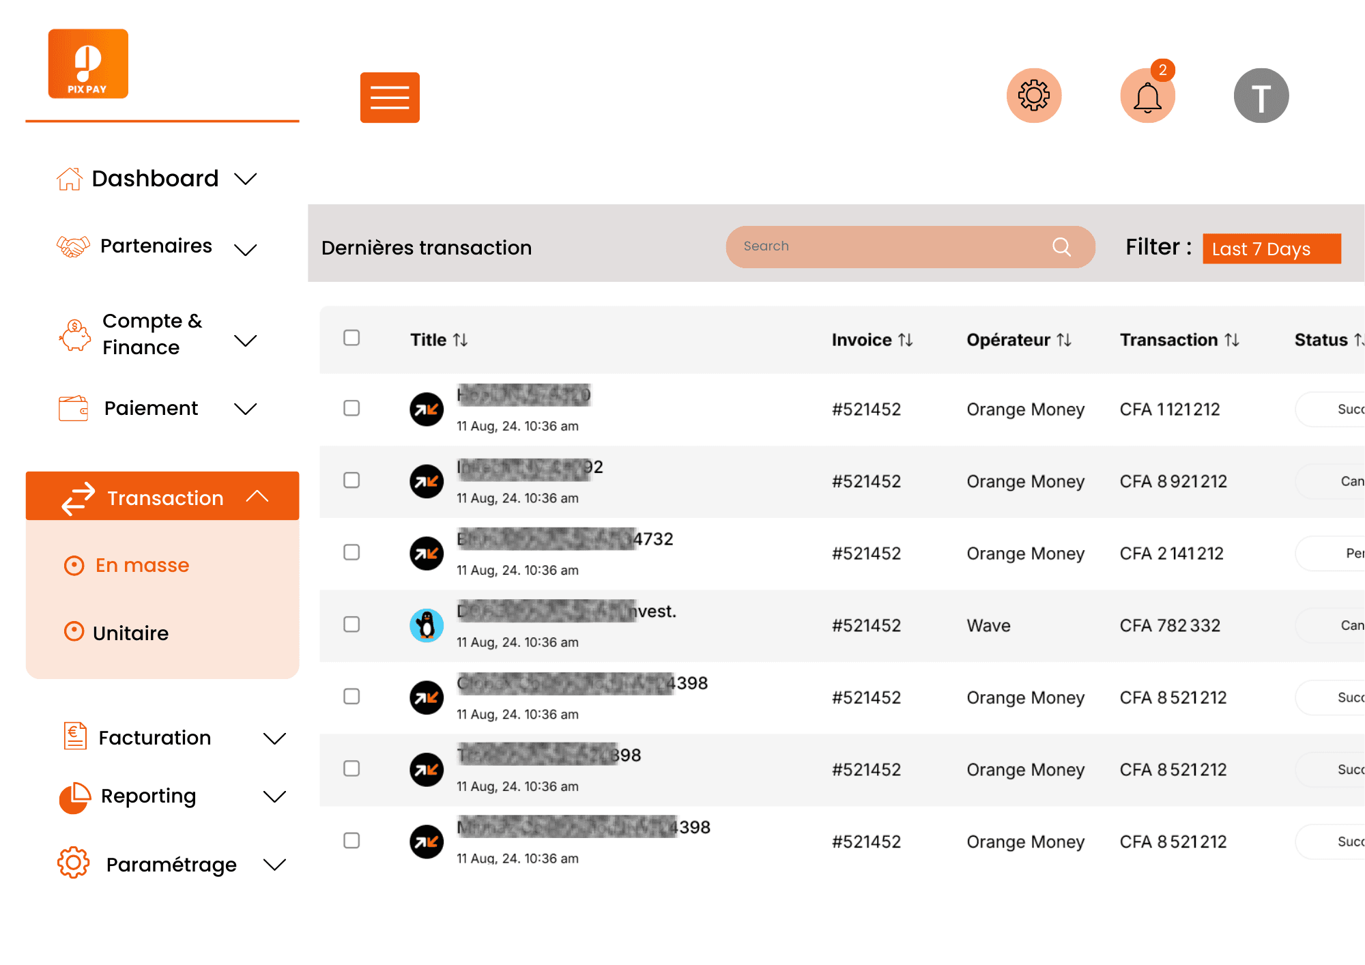Open the Dashboard menu item
The height and width of the screenshot is (965, 1365).
[156, 179]
